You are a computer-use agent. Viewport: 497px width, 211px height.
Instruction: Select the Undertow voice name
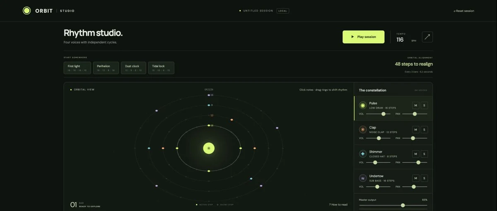click(x=376, y=176)
